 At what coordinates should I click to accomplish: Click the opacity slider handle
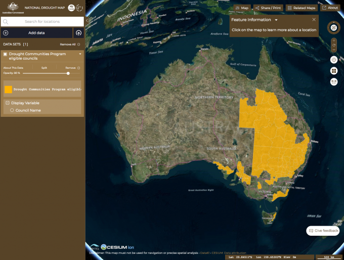coord(68,73)
